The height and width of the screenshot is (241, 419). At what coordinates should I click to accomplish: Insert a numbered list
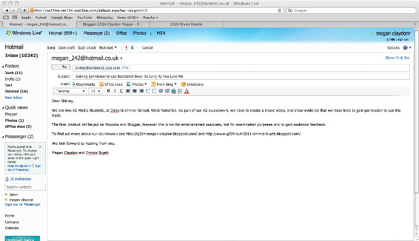tap(148, 91)
